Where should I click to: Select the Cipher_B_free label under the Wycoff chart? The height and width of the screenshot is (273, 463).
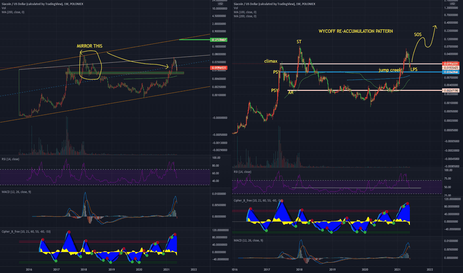pos(258,201)
